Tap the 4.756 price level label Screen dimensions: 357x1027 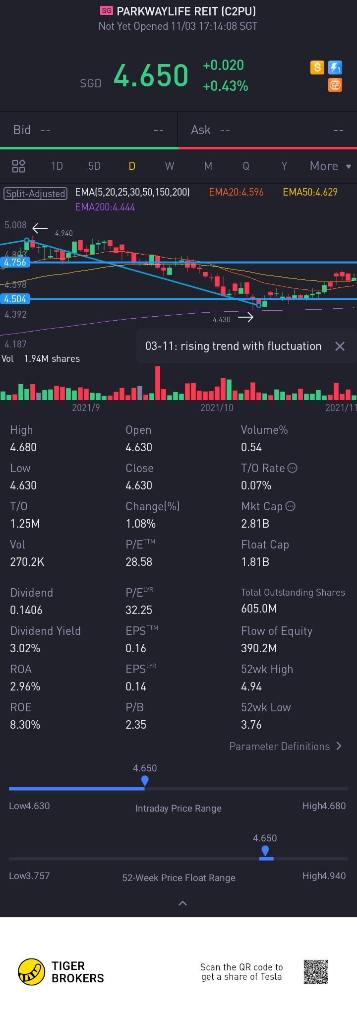pyautogui.click(x=15, y=262)
